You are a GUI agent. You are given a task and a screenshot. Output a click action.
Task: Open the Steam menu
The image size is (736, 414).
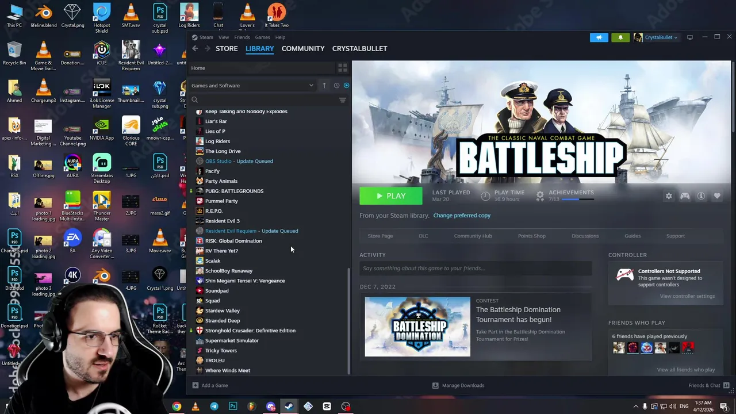(206, 37)
